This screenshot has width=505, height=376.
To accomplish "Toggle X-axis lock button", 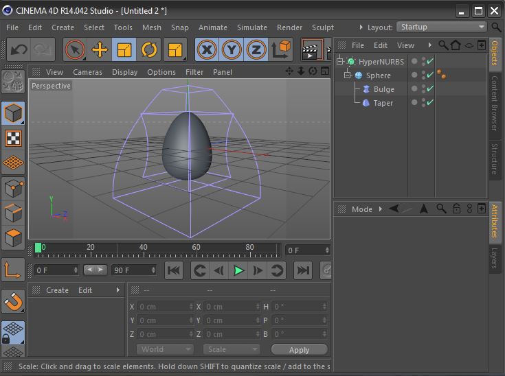I will [207, 49].
